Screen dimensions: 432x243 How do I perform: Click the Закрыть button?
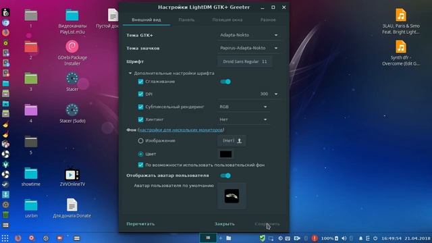[225, 224]
